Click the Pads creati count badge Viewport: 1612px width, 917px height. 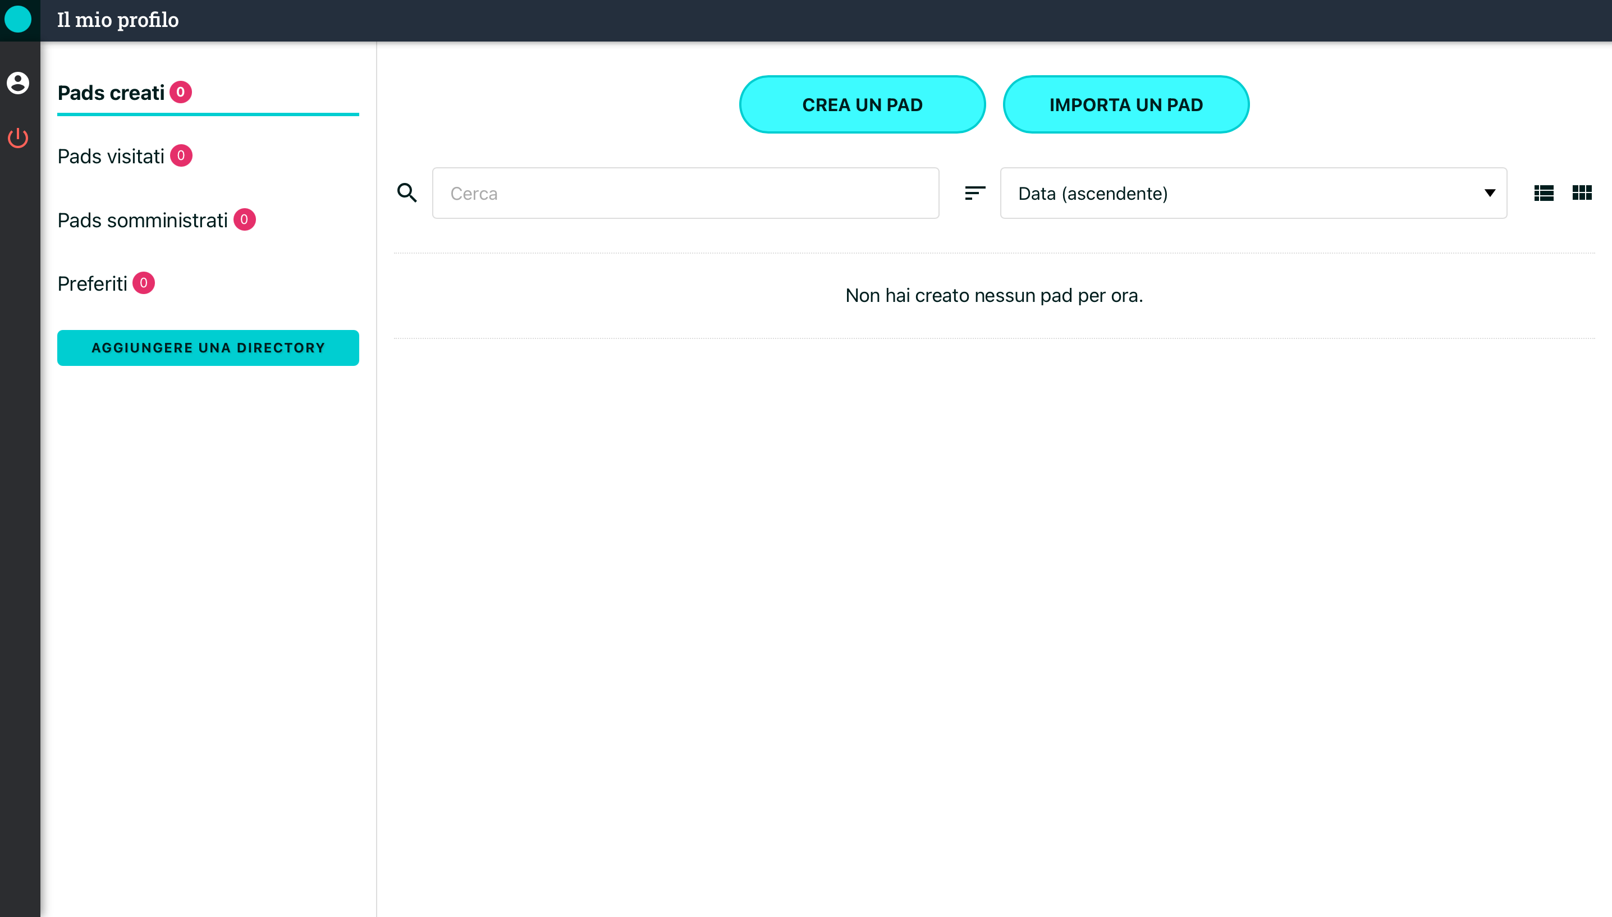point(181,92)
